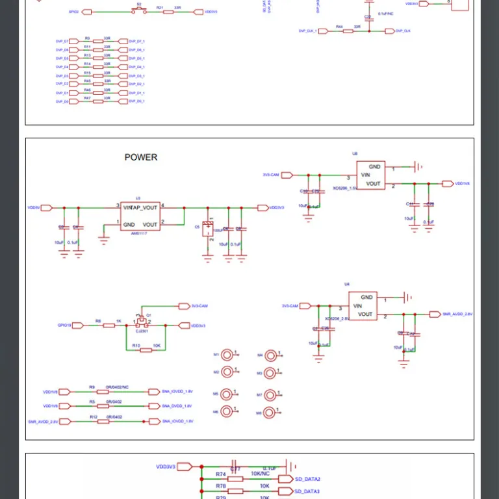
Task: Select the SD_DATA3 net label
Action: 307,491
